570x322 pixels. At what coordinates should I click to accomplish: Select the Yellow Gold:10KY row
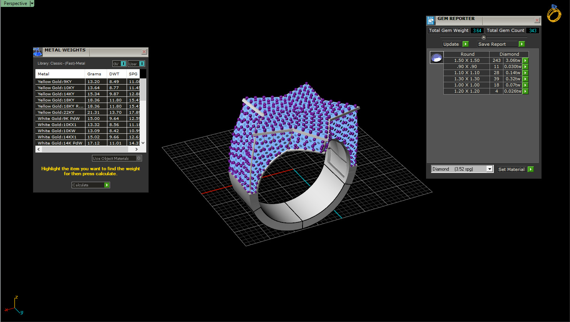[88, 88]
